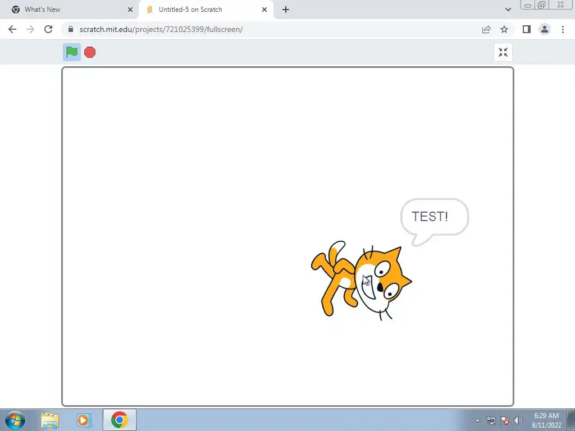Share this page using the share icon
The height and width of the screenshot is (431, 575).
pyautogui.click(x=486, y=29)
